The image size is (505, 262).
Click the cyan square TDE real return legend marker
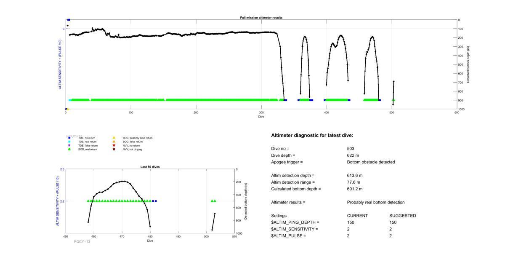69,142
